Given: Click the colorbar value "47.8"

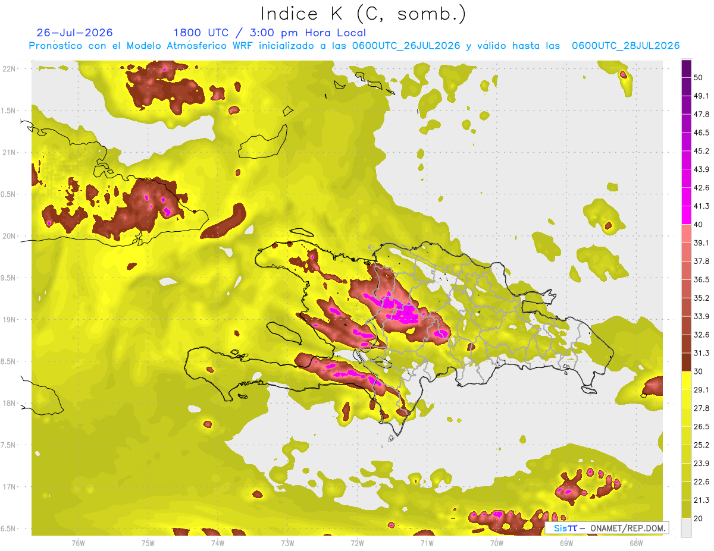Looking at the screenshot, I should [x=702, y=114].
